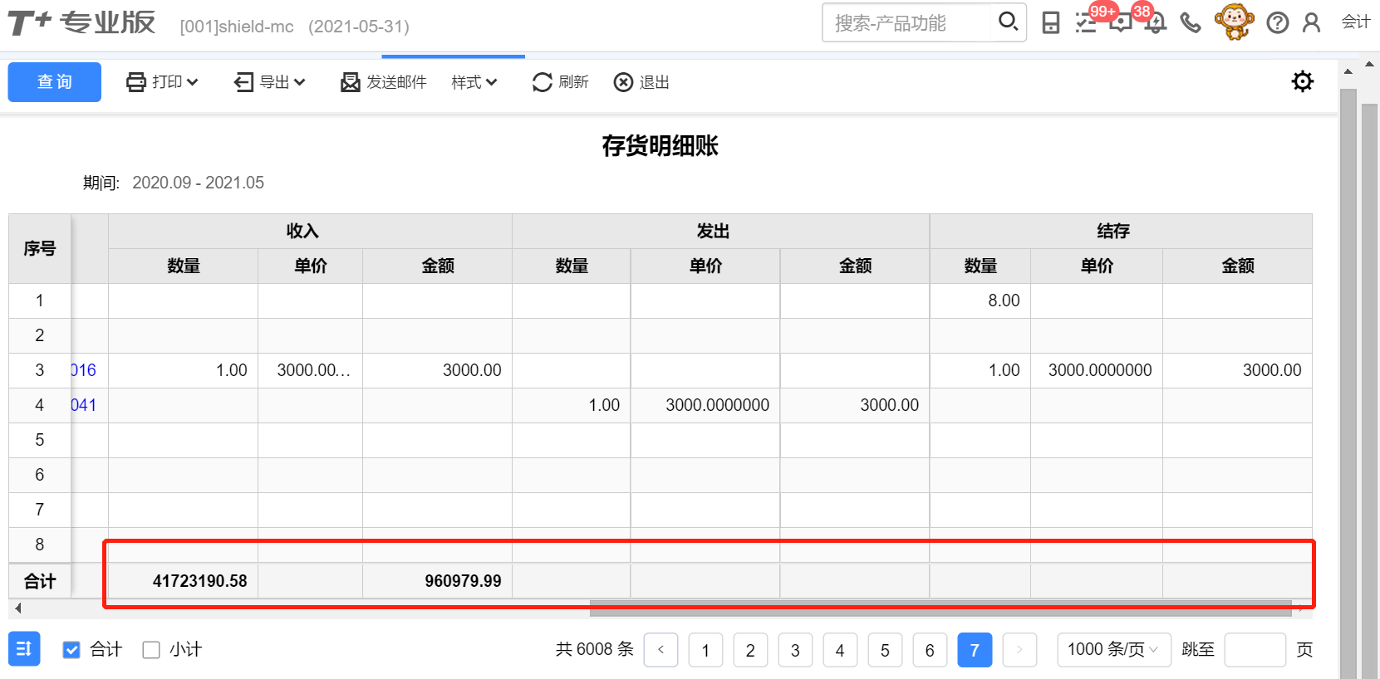Open the task list with 99+ badge
Viewport: 1380px width, 679px height.
pyautogui.click(x=1086, y=23)
